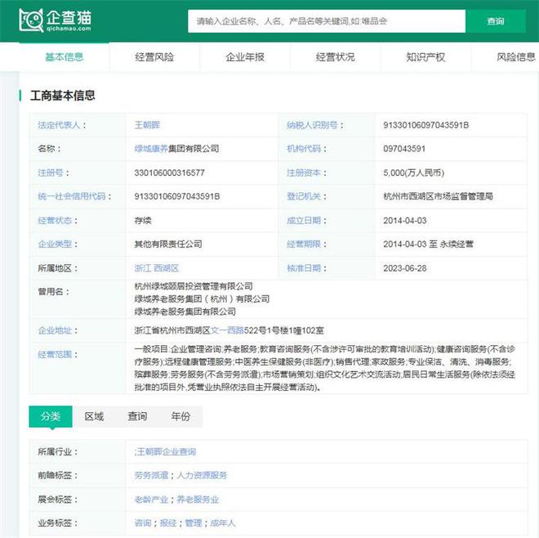Select organization code 097043591
This screenshot has width=539, height=538.
point(404,149)
